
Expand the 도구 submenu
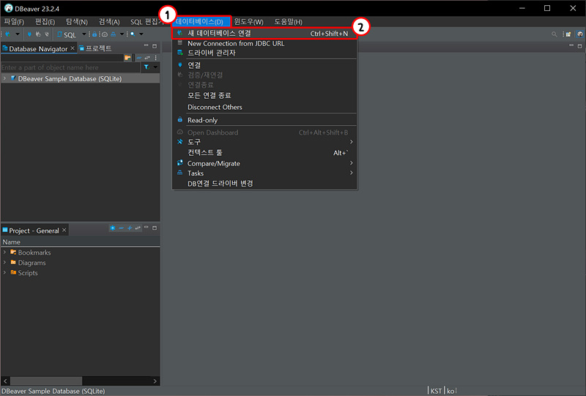point(264,142)
